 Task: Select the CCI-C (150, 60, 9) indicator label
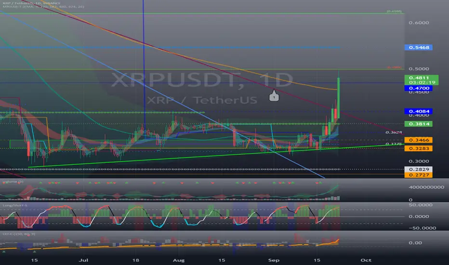click(19, 234)
